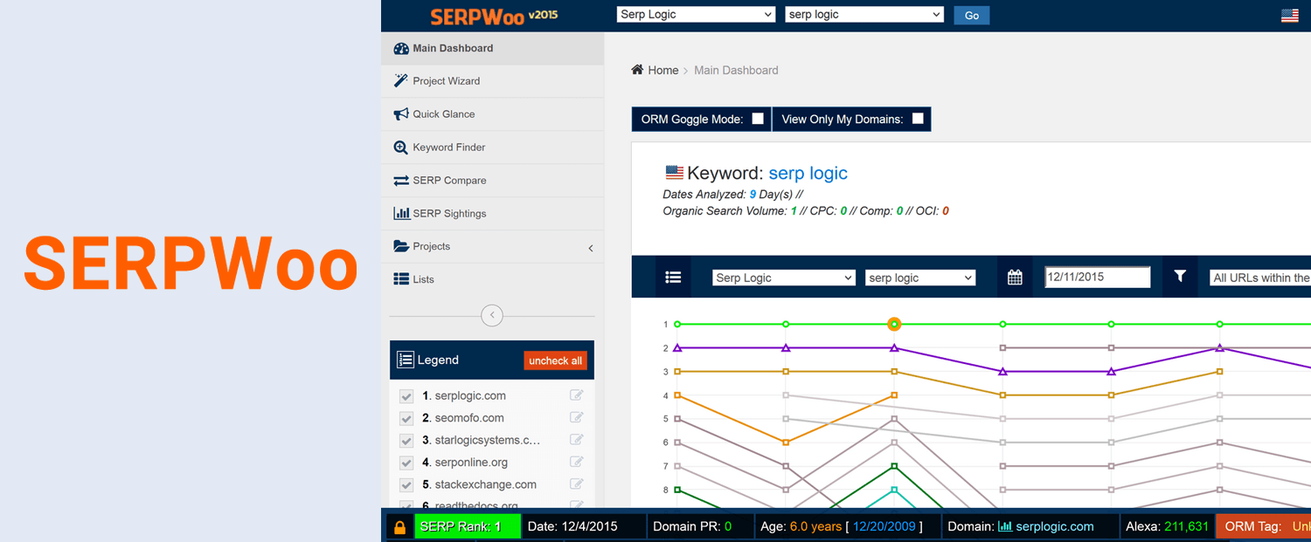The image size is (1311, 542).
Task: Collapse the sidebar with the circled arrow button
Action: pos(492,315)
